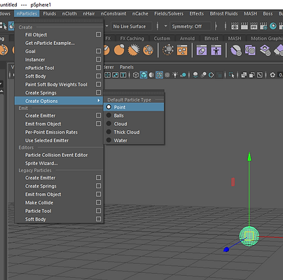Click the orange spiky burst shelf icon

point(134,50)
